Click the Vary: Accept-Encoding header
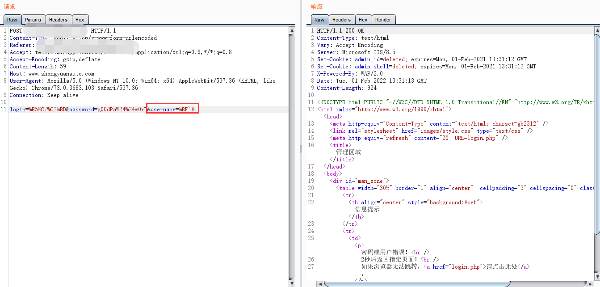The height and width of the screenshot is (287, 600). (x=350, y=45)
